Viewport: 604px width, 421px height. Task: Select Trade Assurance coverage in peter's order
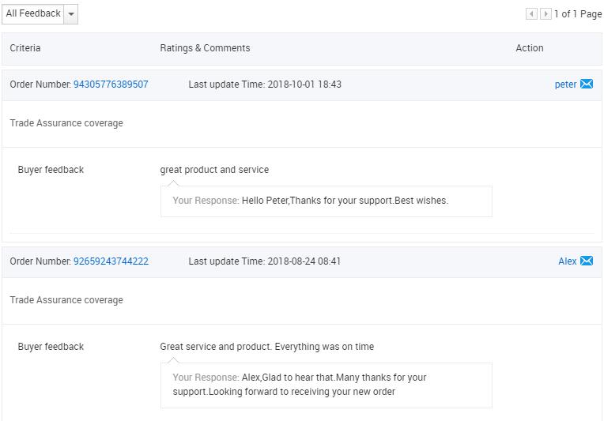(66, 123)
